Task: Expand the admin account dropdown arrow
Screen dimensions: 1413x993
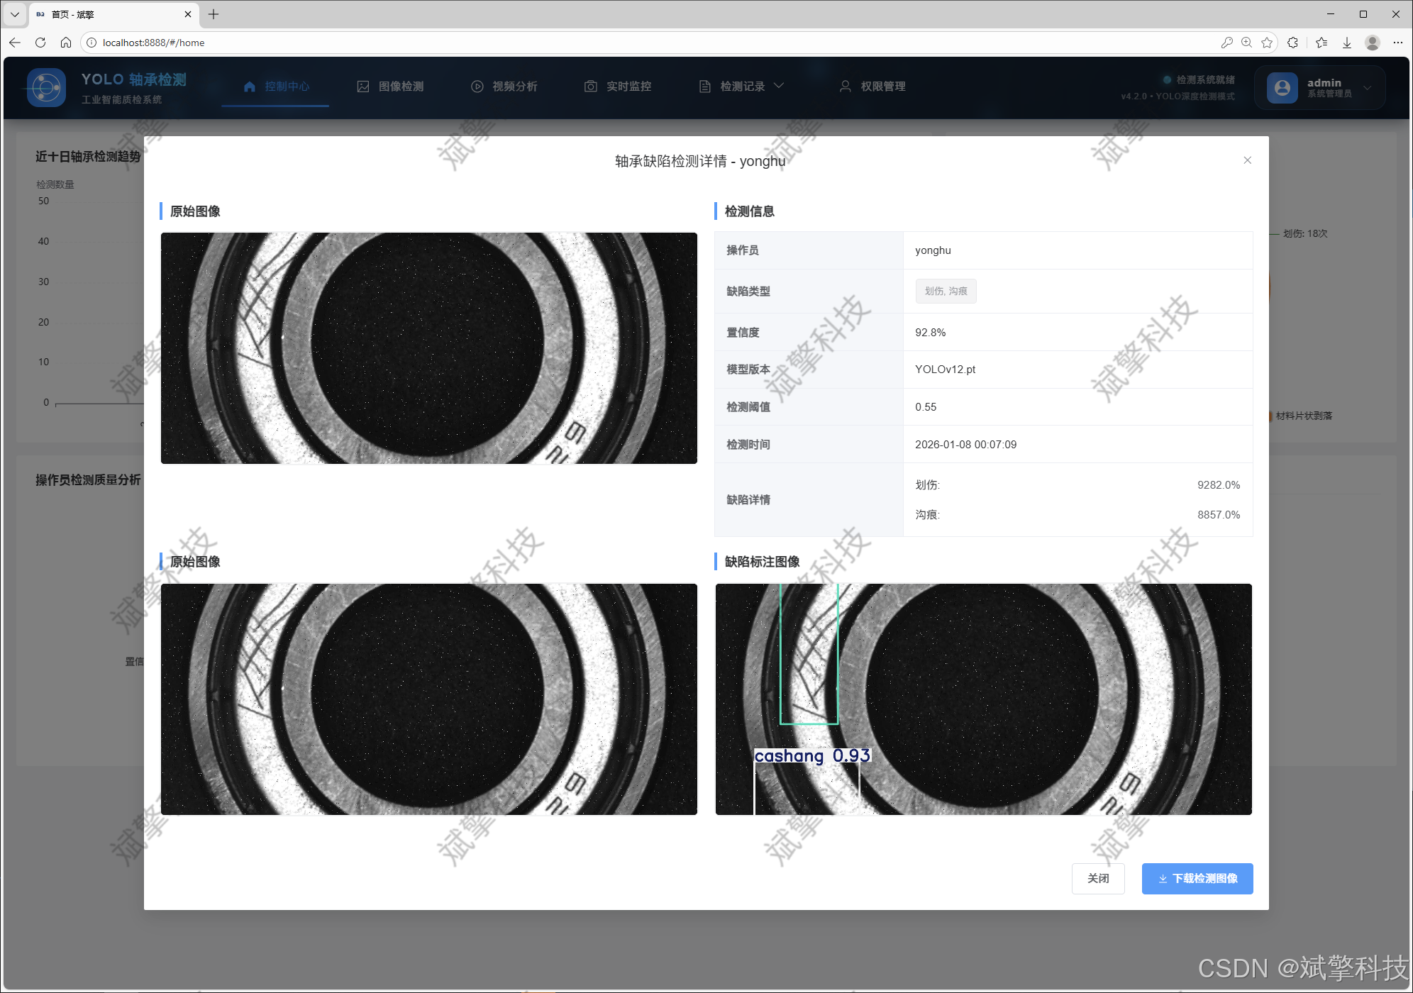Action: click(x=1367, y=88)
